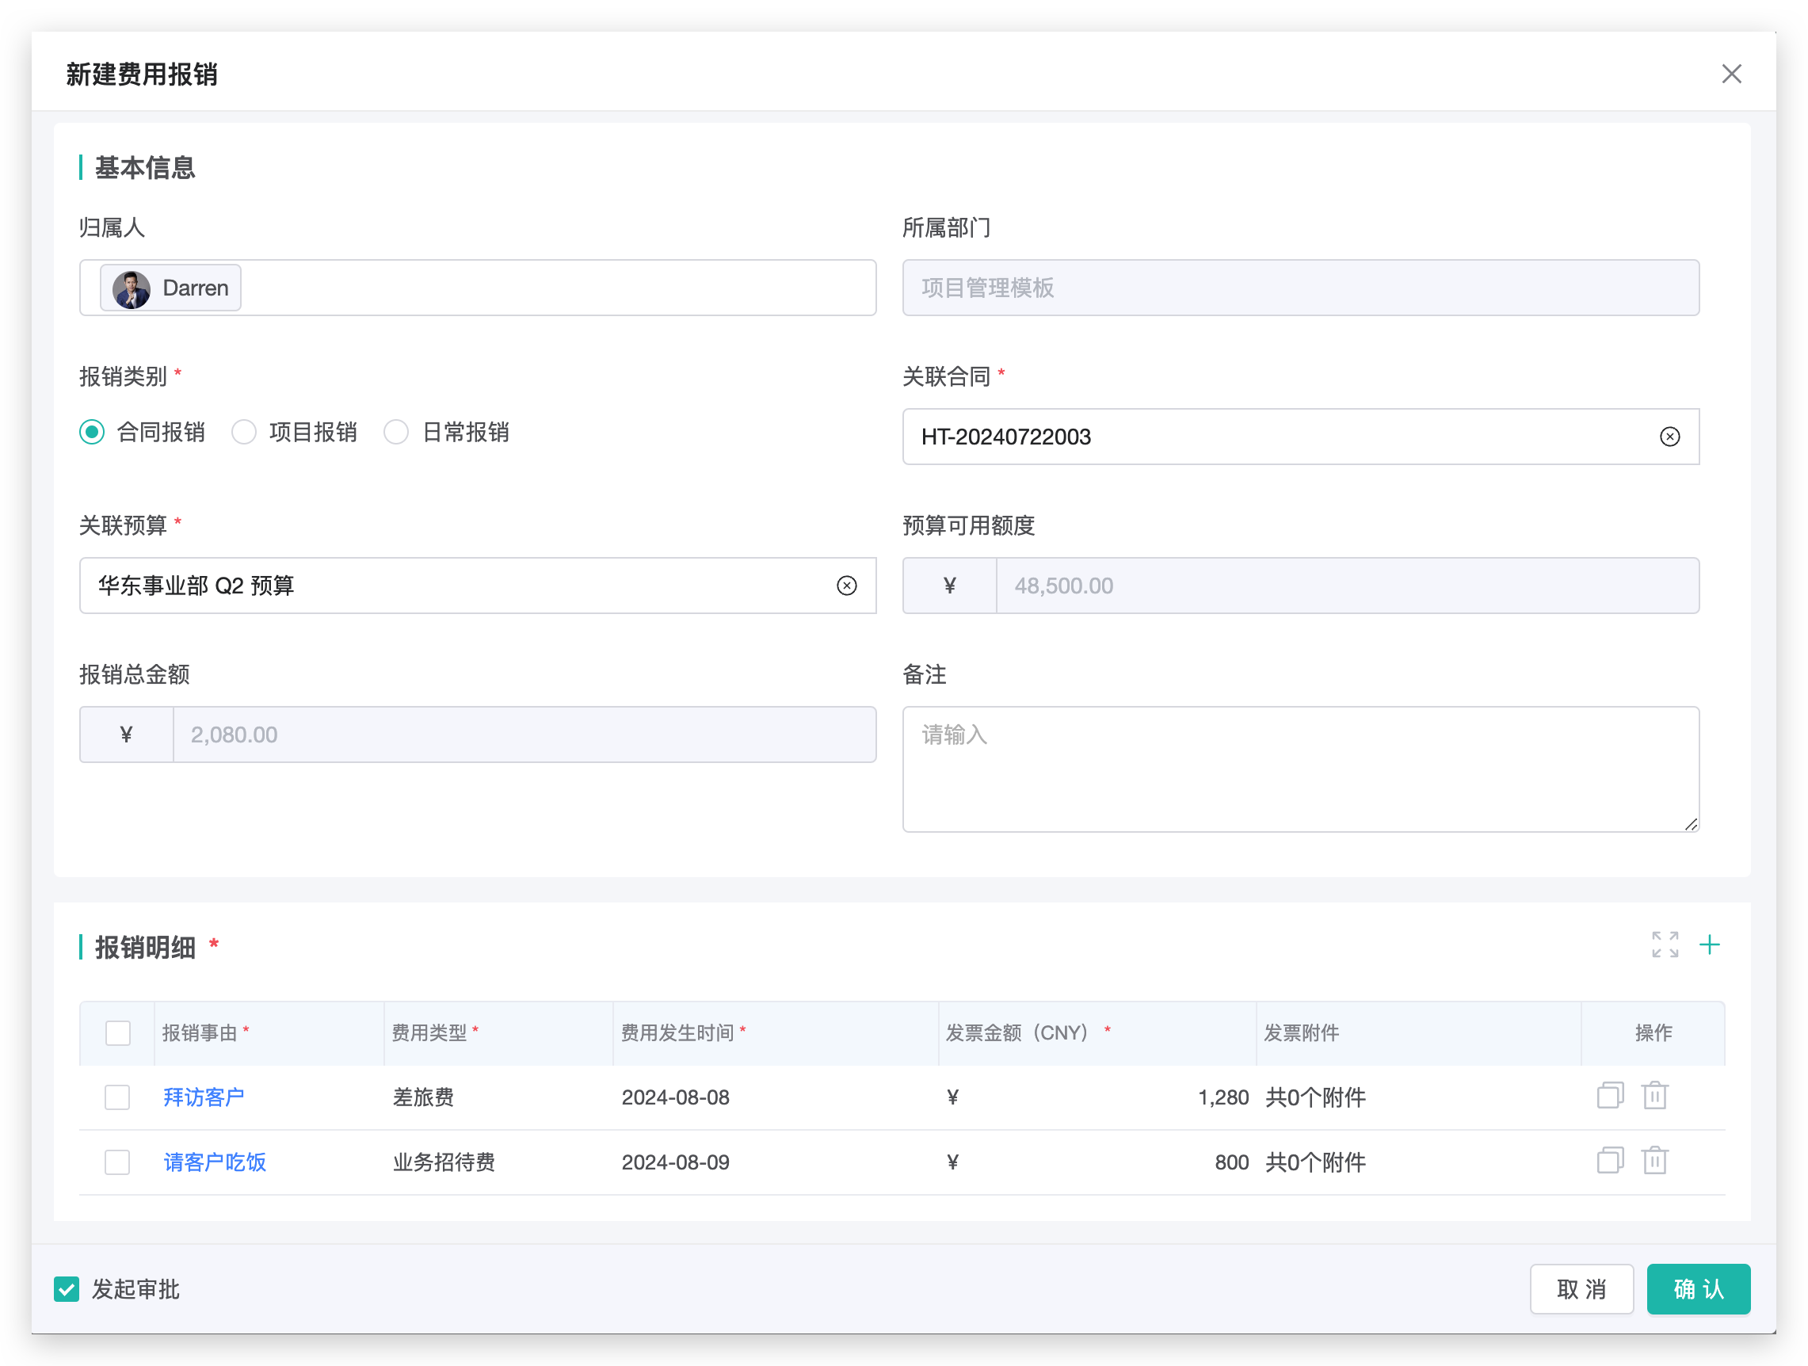Copy the 请客户吃饭 expense row
The image size is (1808, 1366).
(x=1609, y=1161)
